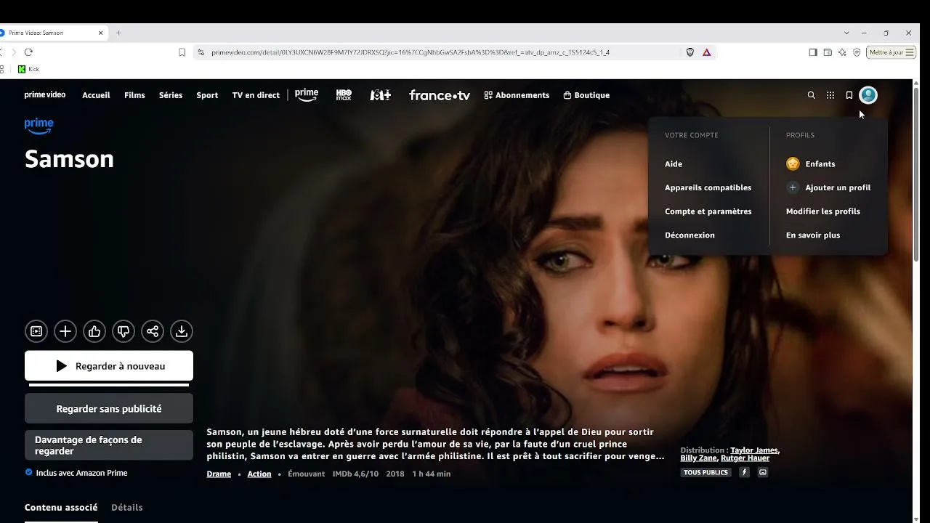Open the subtitles icon next to TOUS PUBLICS

(763, 472)
